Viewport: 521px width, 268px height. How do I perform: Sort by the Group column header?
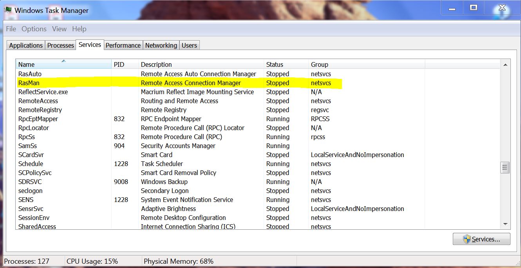pos(367,64)
